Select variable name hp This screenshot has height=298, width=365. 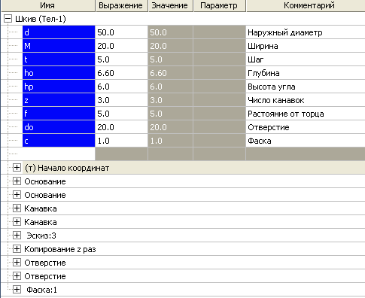59,87
